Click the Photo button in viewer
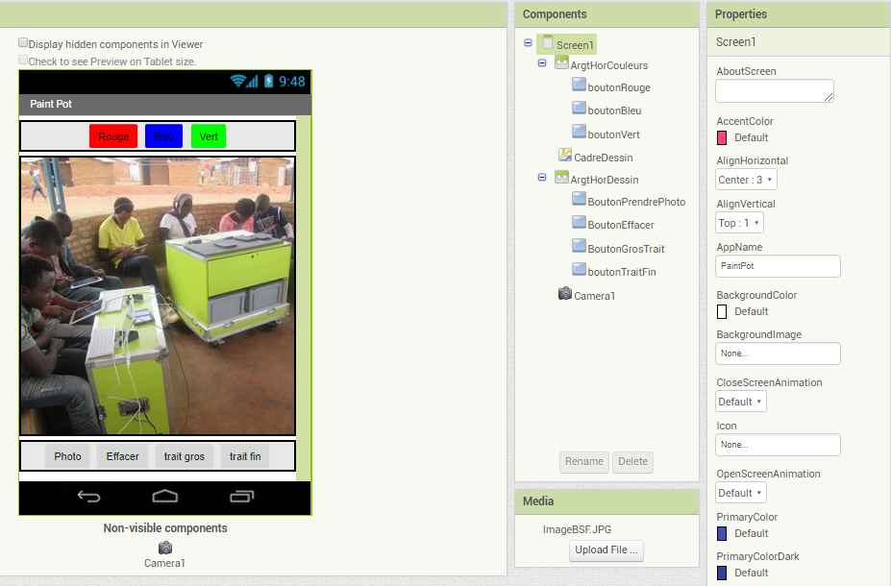The height and width of the screenshot is (586, 891). (67, 456)
